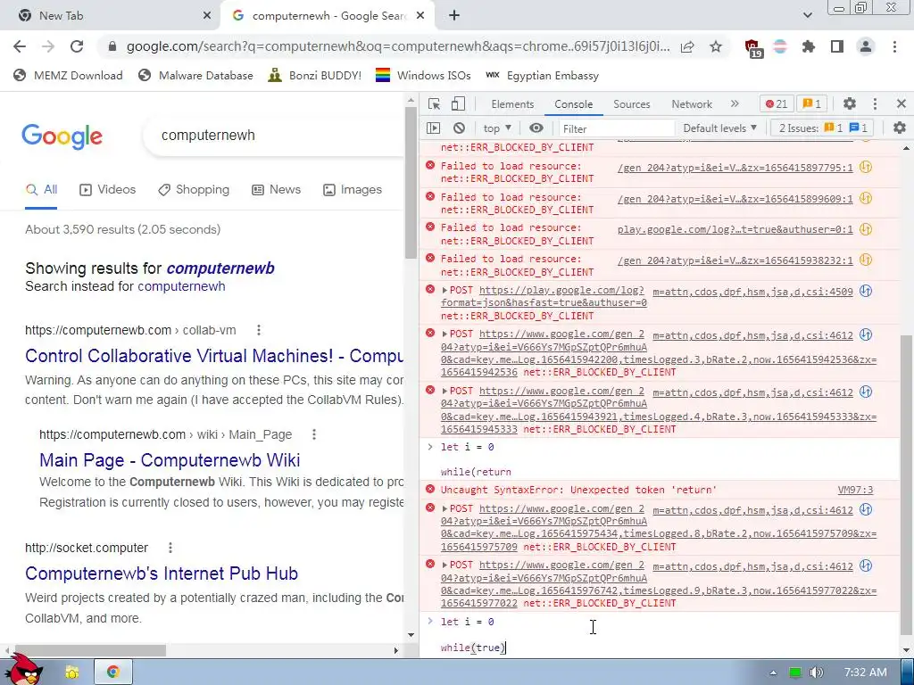The width and height of the screenshot is (914, 685).
Task: Toggle the browser side panel icon
Action: (837, 46)
